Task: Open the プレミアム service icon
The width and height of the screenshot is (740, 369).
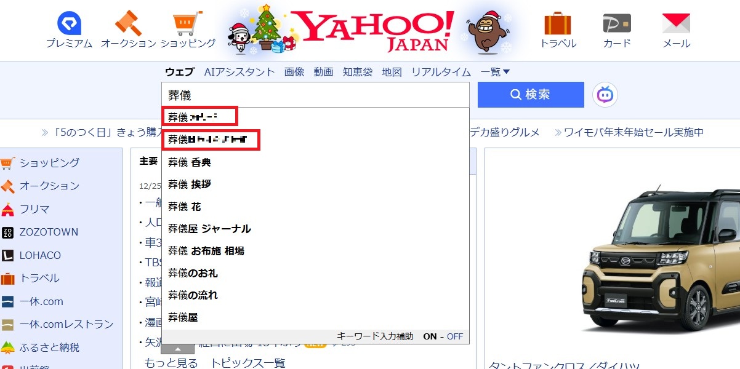Action: (69, 23)
